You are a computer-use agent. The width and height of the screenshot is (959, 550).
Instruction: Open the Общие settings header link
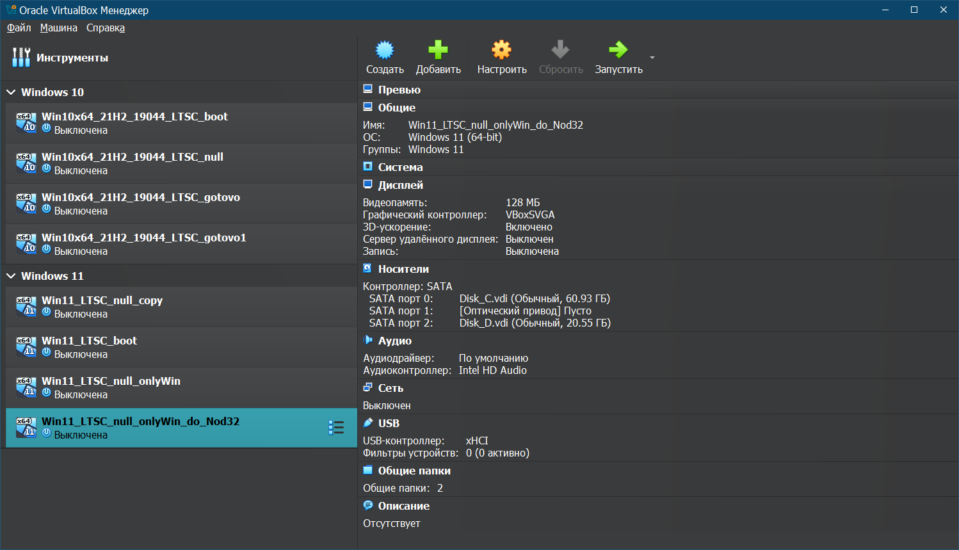397,108
